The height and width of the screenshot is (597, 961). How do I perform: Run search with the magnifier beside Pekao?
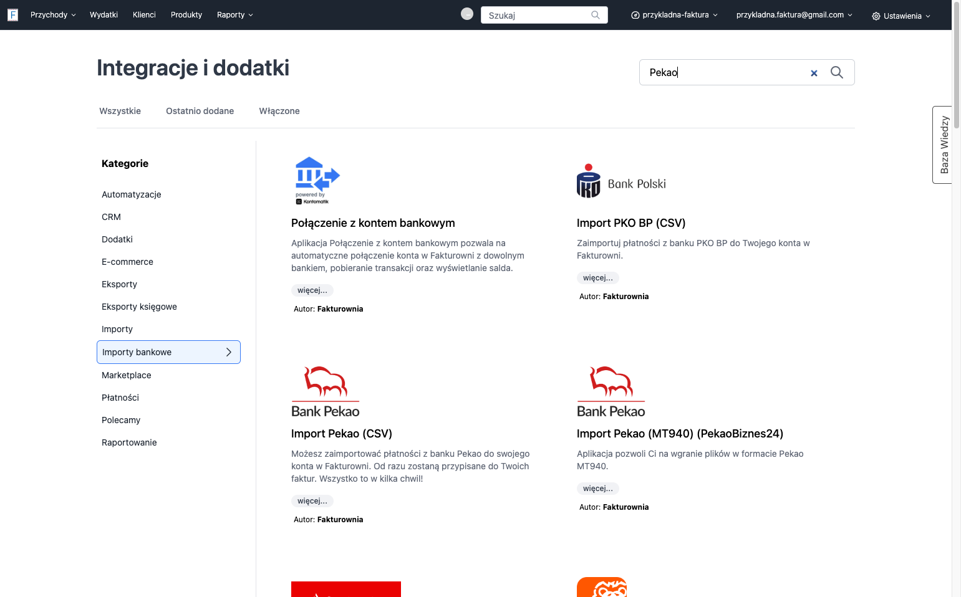837,72
